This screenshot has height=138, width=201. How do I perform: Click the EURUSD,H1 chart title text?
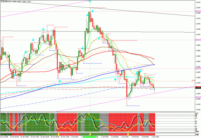[x=15, y=2]
